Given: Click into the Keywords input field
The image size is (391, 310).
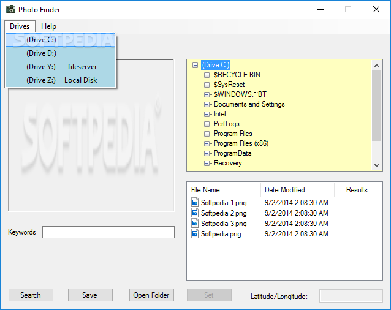Looking at the screenshot, I should (x=108, y=232).
